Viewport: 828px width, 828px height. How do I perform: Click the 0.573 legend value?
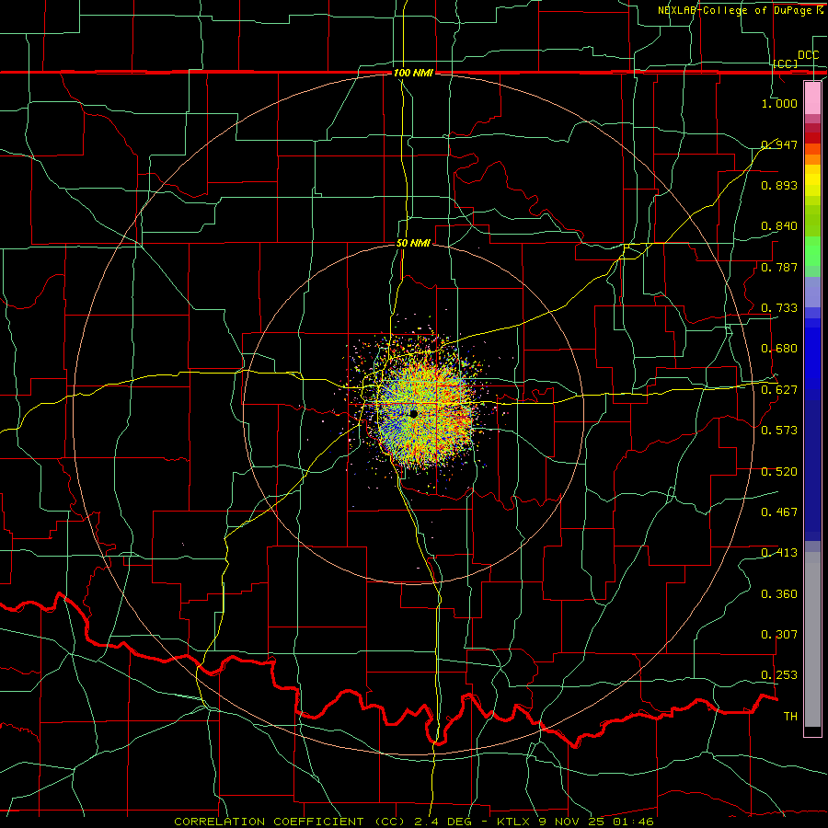coord(779,431)
